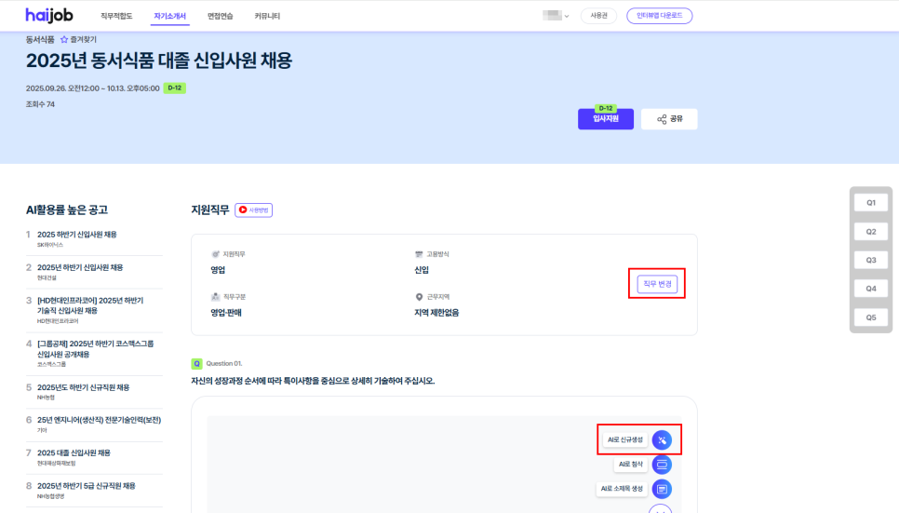Open the 면접연습 menu

point(221,16)
